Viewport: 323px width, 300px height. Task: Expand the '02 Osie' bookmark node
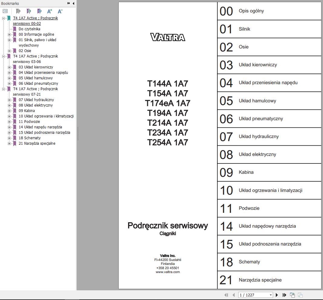(9, 51)
